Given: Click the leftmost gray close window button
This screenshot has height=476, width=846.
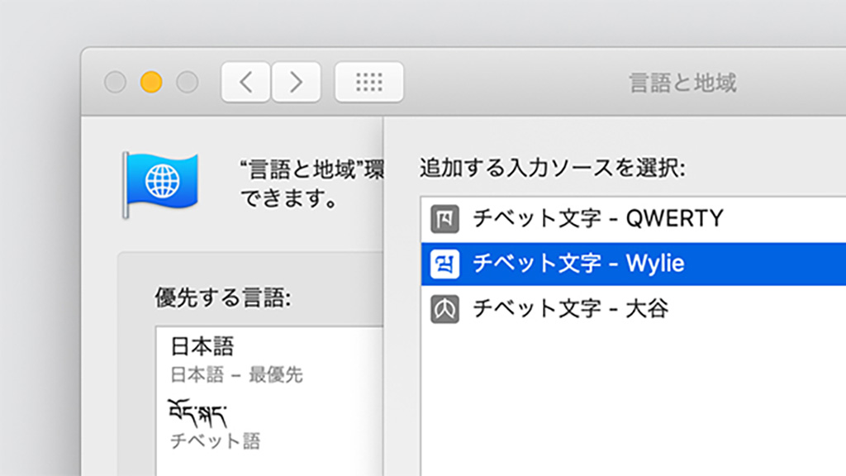Looking at the screenshot, I should tap(115, 82).
